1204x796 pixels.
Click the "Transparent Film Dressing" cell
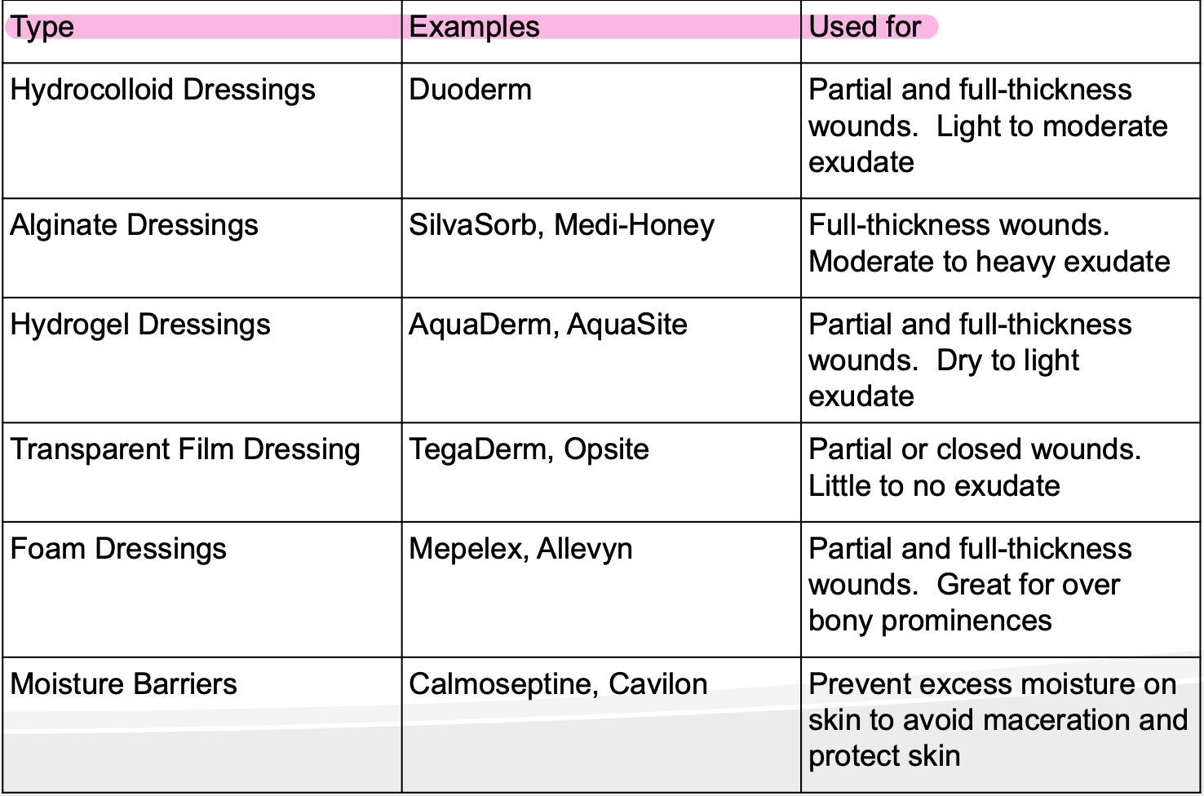pos(184,449)
